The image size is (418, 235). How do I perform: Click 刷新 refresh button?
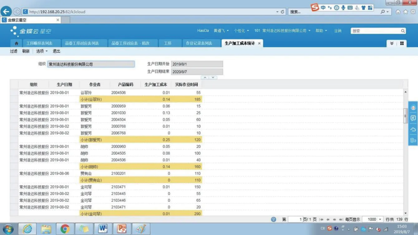click(x=26, y=51)
